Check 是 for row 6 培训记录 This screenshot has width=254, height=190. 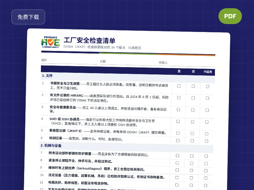pos(178,141)
